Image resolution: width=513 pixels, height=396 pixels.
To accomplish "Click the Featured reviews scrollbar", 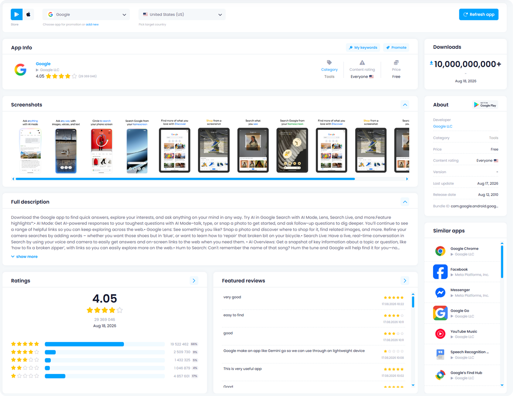I will pyautogui.click(x=413, y=302).
